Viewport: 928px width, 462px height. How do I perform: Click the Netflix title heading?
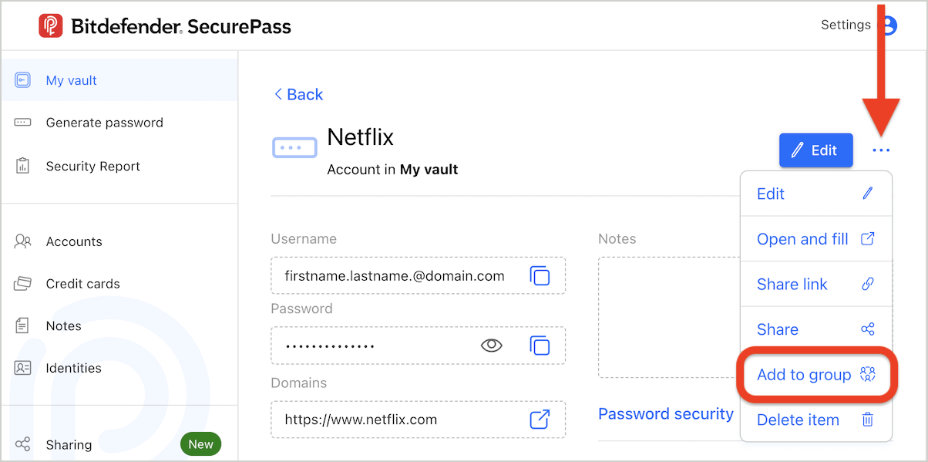coord(361,137)
